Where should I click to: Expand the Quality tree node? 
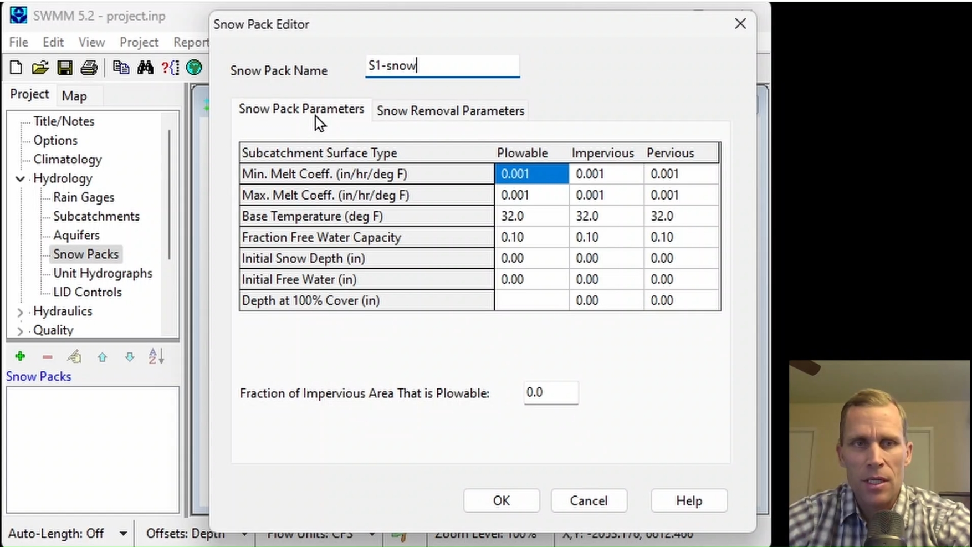click(x=20, y=331)
